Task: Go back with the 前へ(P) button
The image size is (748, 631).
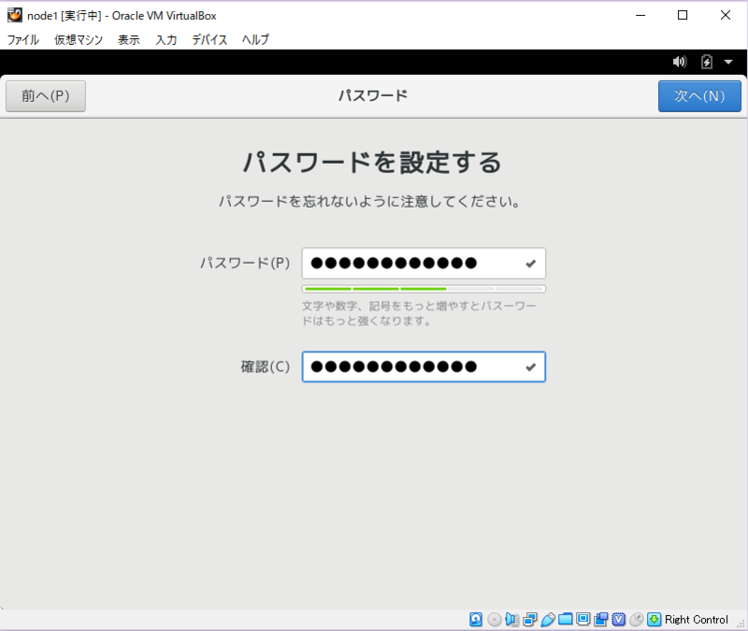Action: click(46, 96)
